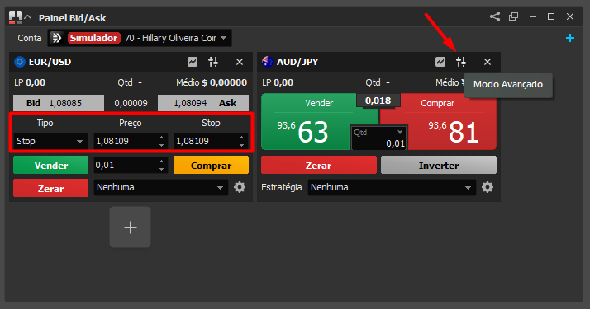The width and height of the screenshot is (590, 309).
Task: Click the EU flag icon
Action: [20, 62]
